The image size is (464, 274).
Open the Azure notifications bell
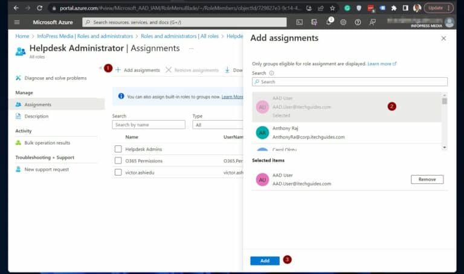click(x=329, y=22)
